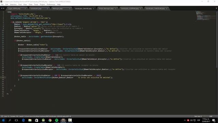
Task: Open the Action Center notifications
Action: point(214,120)
